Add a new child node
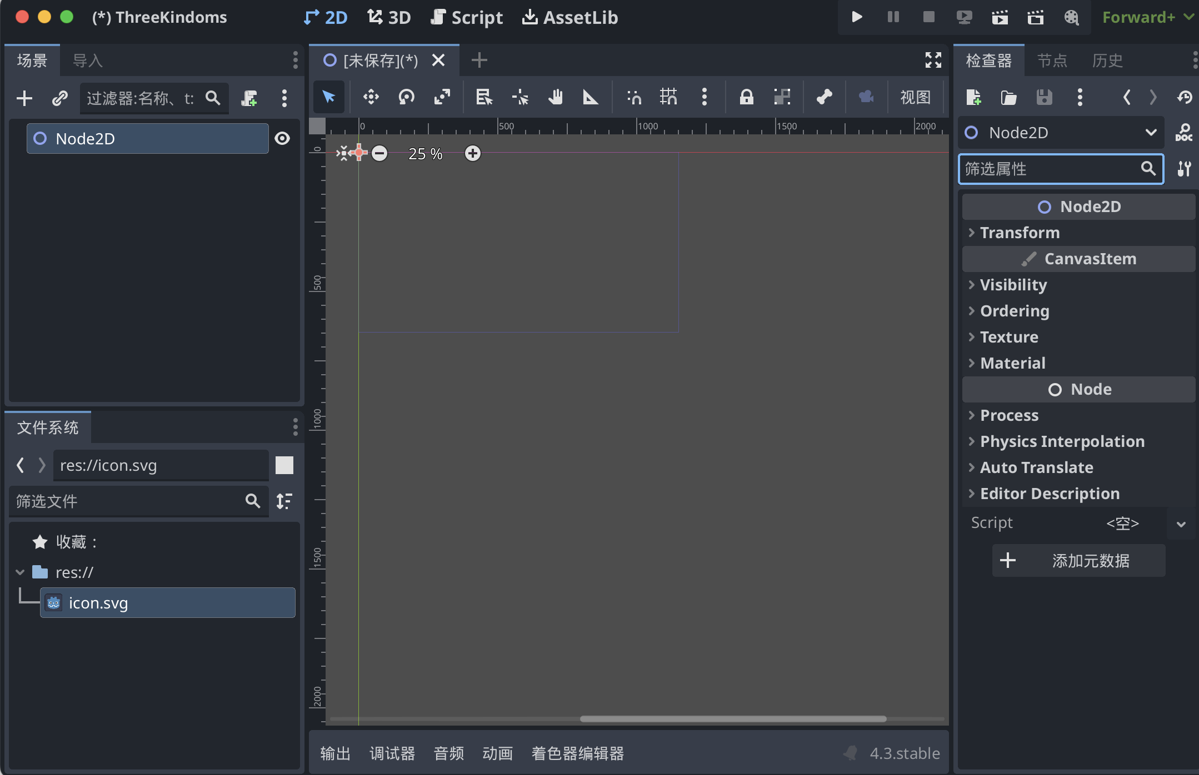The width and height of the screenshot is (1199, 775). 24,98
